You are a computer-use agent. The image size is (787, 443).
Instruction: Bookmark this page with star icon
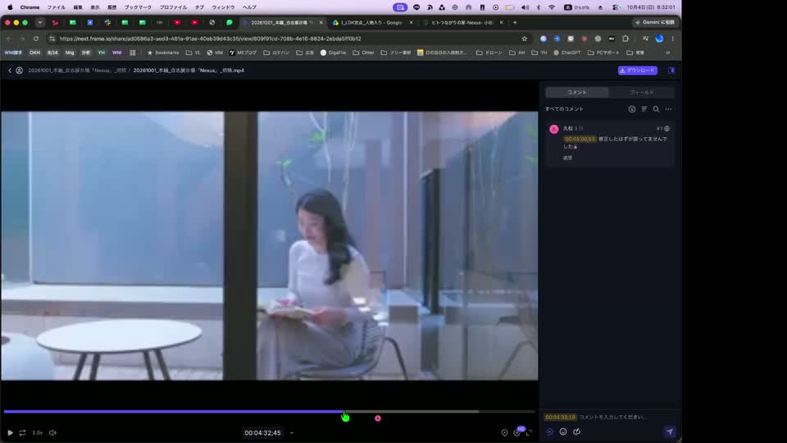pyautogui.click(x=525, y=39)
